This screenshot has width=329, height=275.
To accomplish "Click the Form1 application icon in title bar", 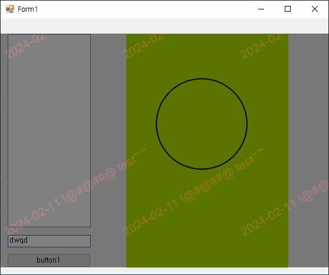I will point(10,9).
